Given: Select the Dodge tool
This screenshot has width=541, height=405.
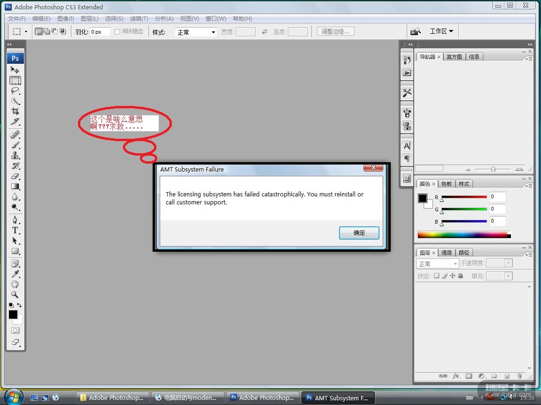Looking at the screenshot, I should click(15, 207).
